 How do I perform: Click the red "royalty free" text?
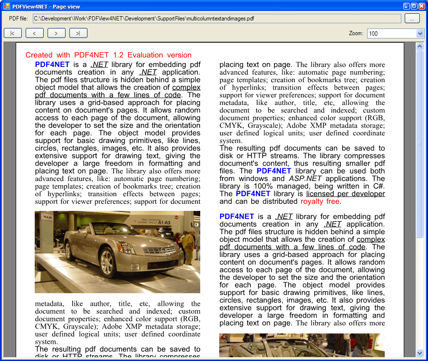(320, 201)
